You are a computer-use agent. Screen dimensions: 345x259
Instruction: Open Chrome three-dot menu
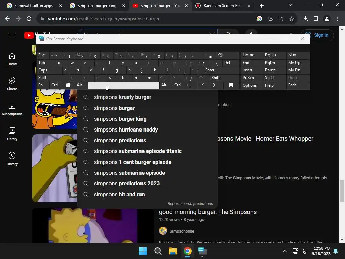(x=338, y=19)
